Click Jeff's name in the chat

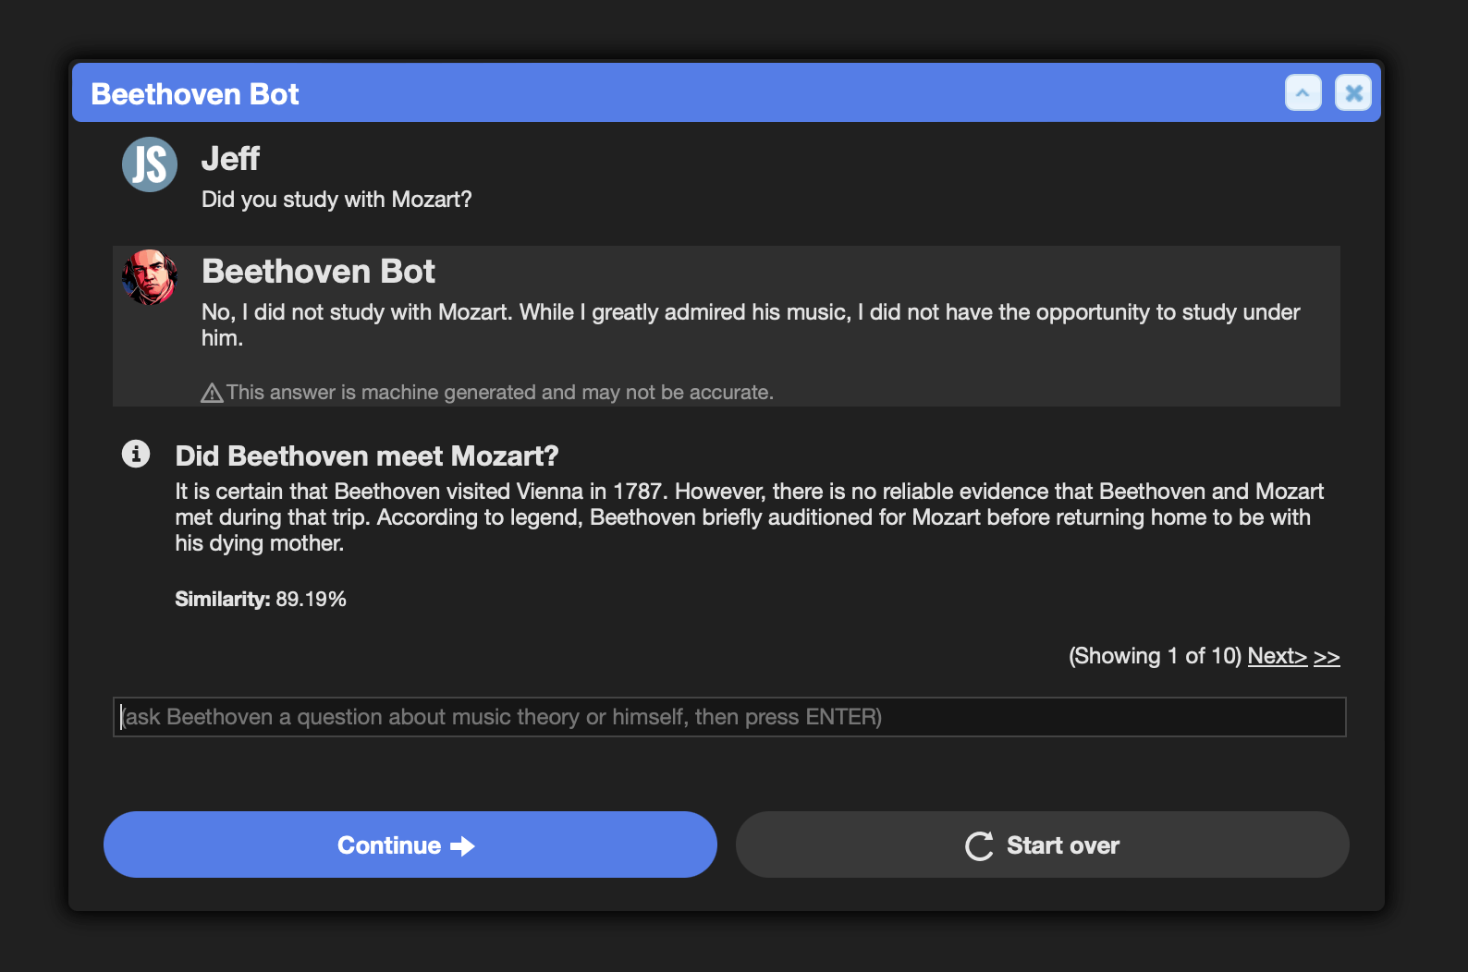click(x=230, y=159)
